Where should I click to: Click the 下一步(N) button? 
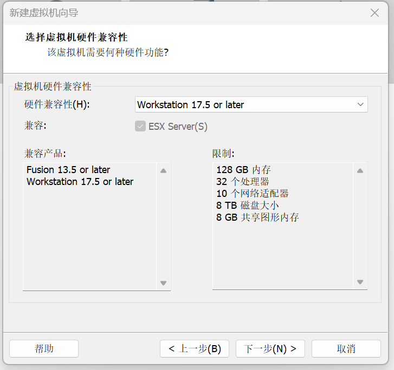pos(270,349)
